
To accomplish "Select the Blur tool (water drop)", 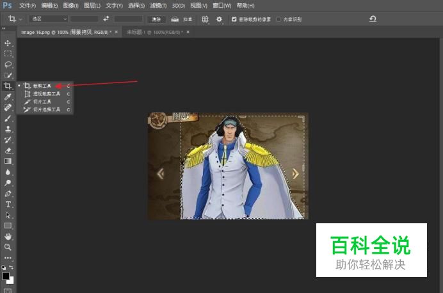I will [x=8, y=172].
